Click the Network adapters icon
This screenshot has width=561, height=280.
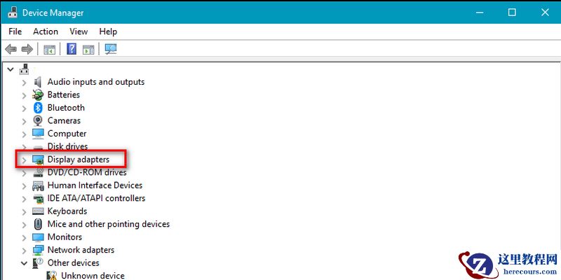pos(38,250)
